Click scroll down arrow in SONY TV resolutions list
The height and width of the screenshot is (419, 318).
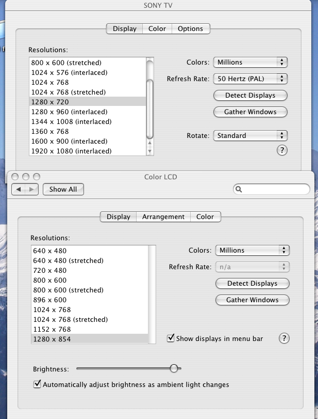[150, 151]
